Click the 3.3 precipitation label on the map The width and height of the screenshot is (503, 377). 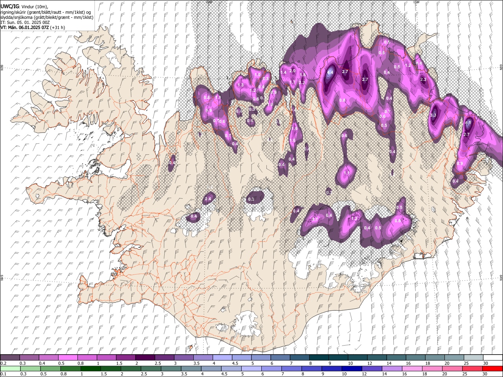coord(433,115)
